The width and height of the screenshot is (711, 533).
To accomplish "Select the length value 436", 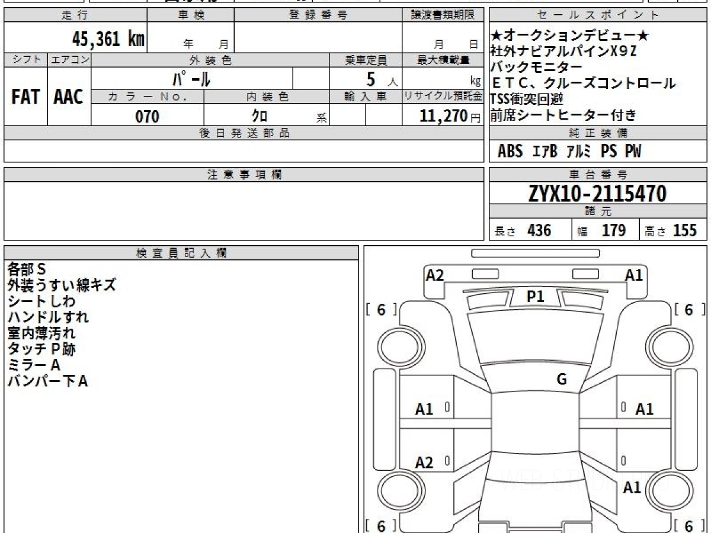I will pos(539,230).
